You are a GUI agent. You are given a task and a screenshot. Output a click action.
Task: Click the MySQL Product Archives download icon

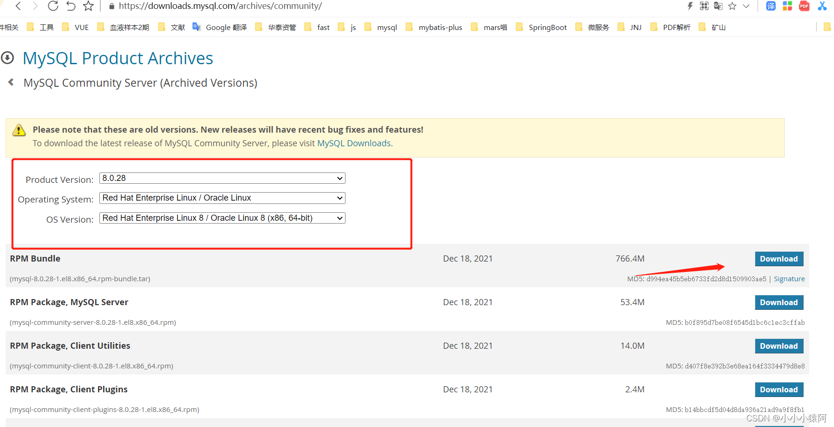[8, 58]
